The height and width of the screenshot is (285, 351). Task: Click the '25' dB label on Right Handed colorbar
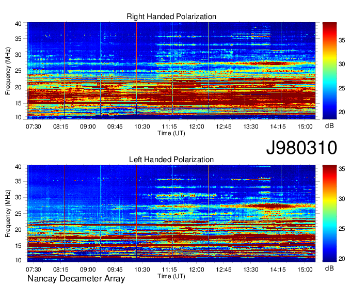[342, 88]
